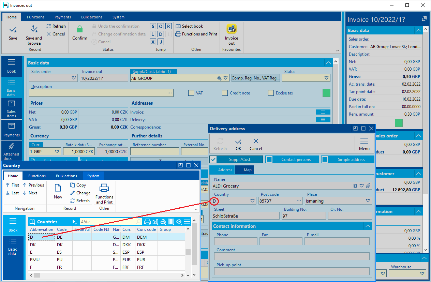The height and width of the screenshot is (282, 431).
Task: Confirm Delivery address with OK
Action: 238,144
